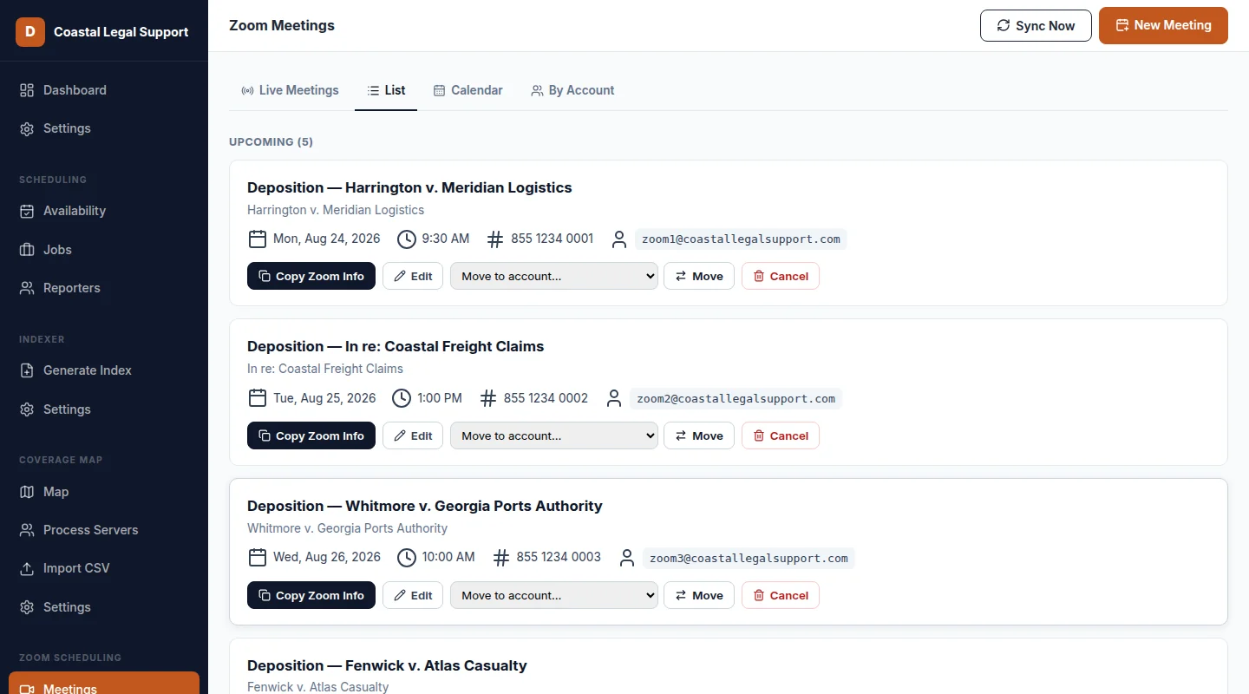Click the calendar-plus icon in New Meeting

[x=1122, y=25]
